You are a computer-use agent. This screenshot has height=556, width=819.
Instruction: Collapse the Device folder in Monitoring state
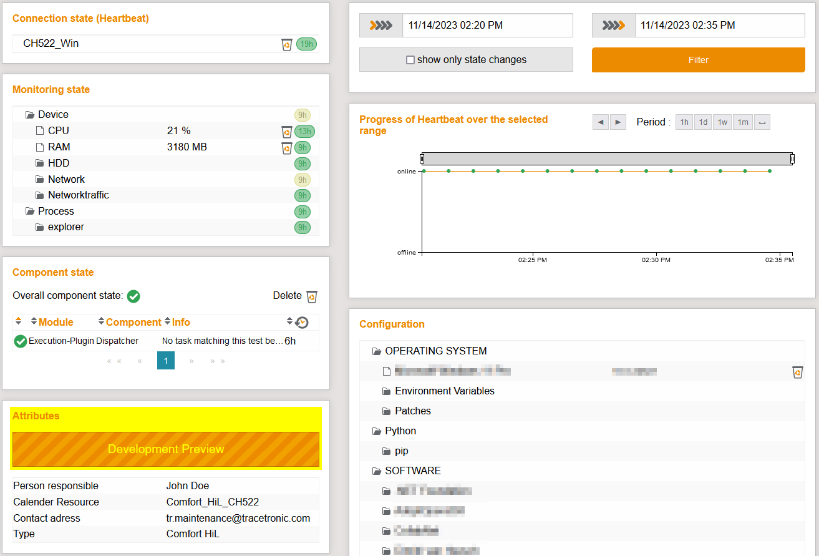pyautogui.click(x=30, y=115)
